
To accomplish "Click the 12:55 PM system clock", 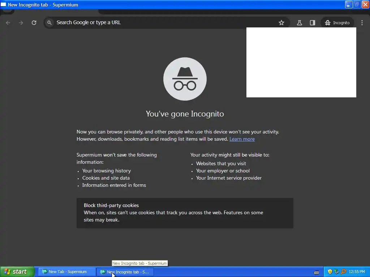I will click(x=357, y=272).
